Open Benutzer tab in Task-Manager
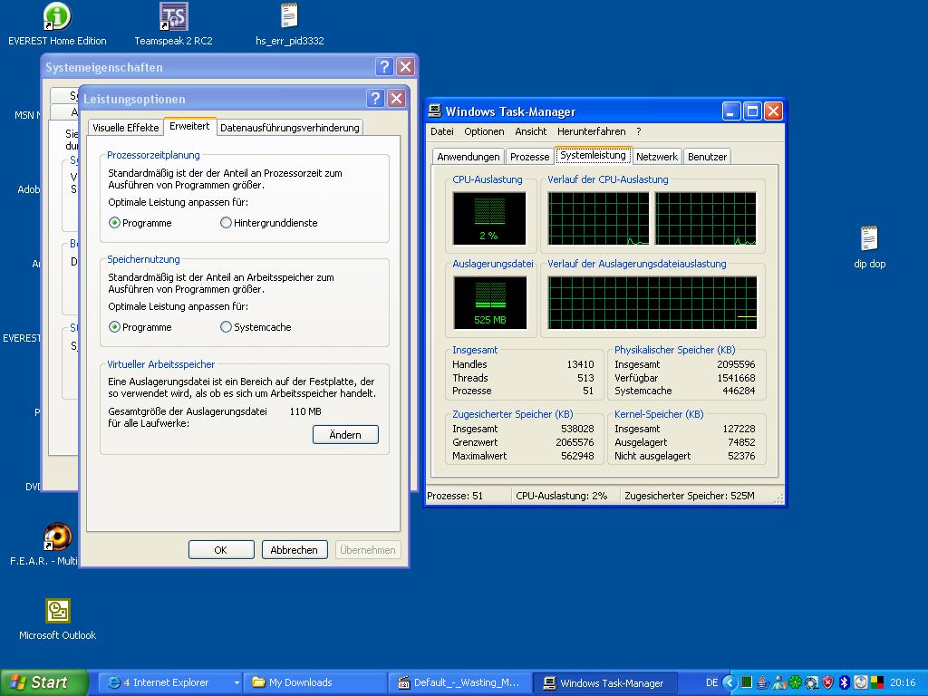This screenshot has width=928, height=696. pos(707,157)
